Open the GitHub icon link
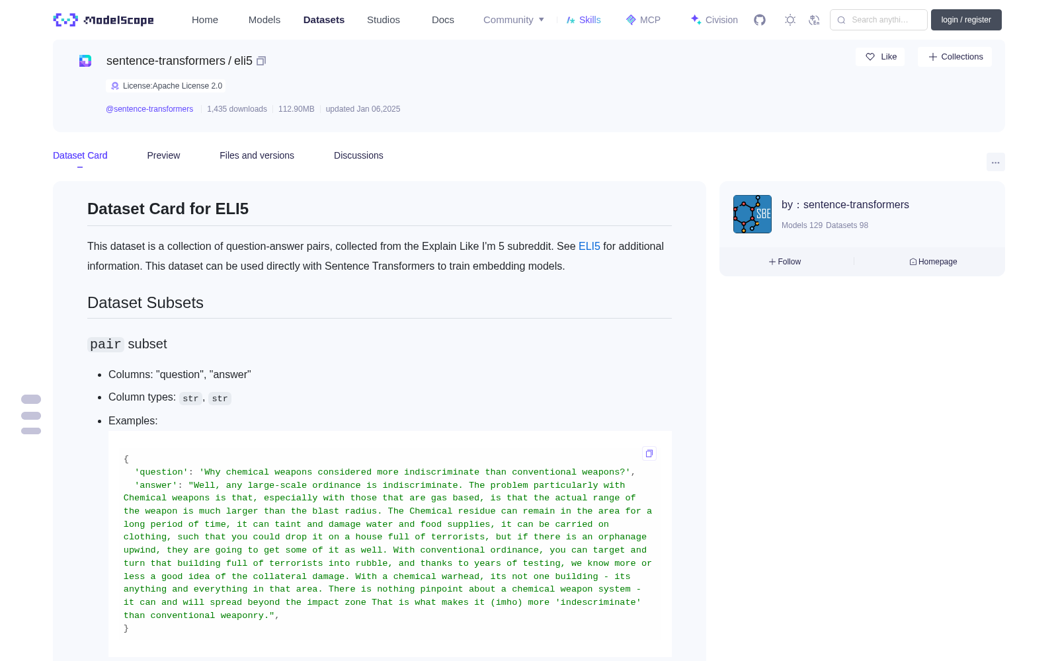Viewport: 1058px width, 661px height. click(x=760, y=20)
